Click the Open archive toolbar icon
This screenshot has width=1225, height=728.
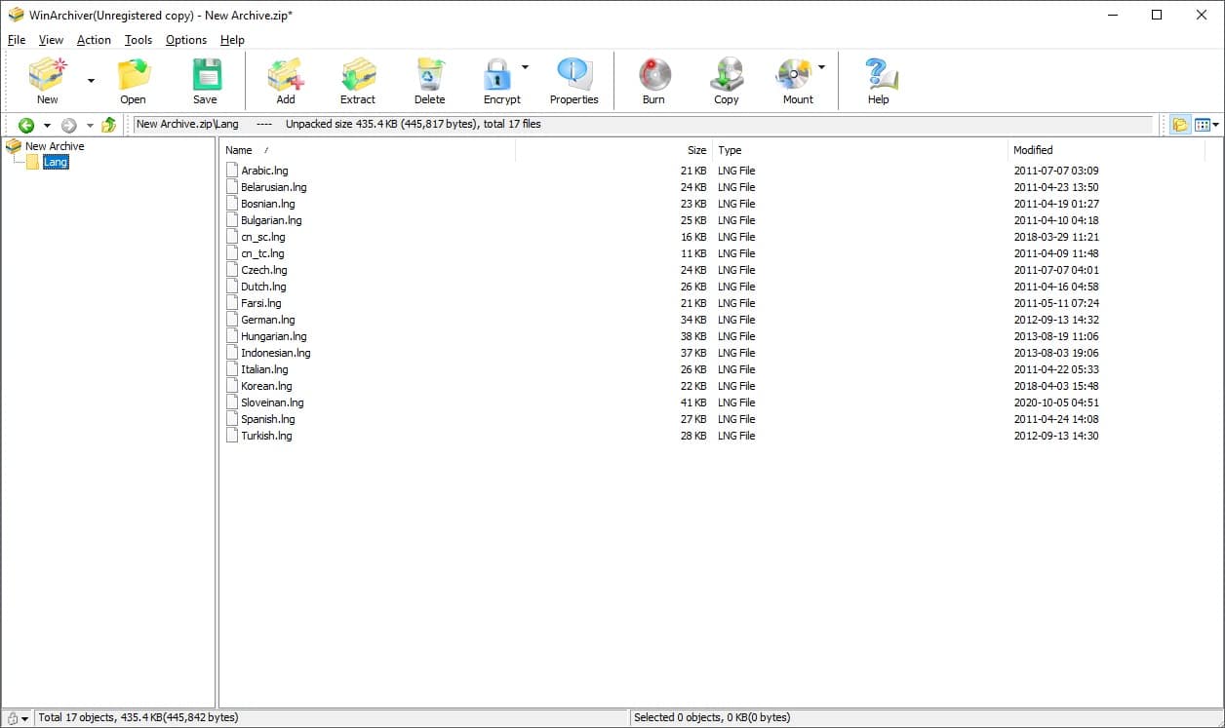tap(134, 75)
